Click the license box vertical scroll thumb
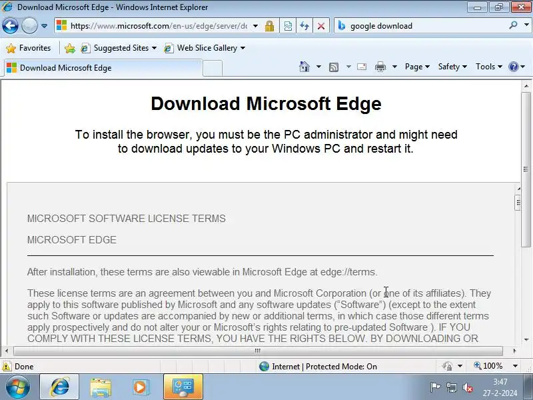This screenshot has height=400, width=533. pyautogui.click(x=518, y=203)
